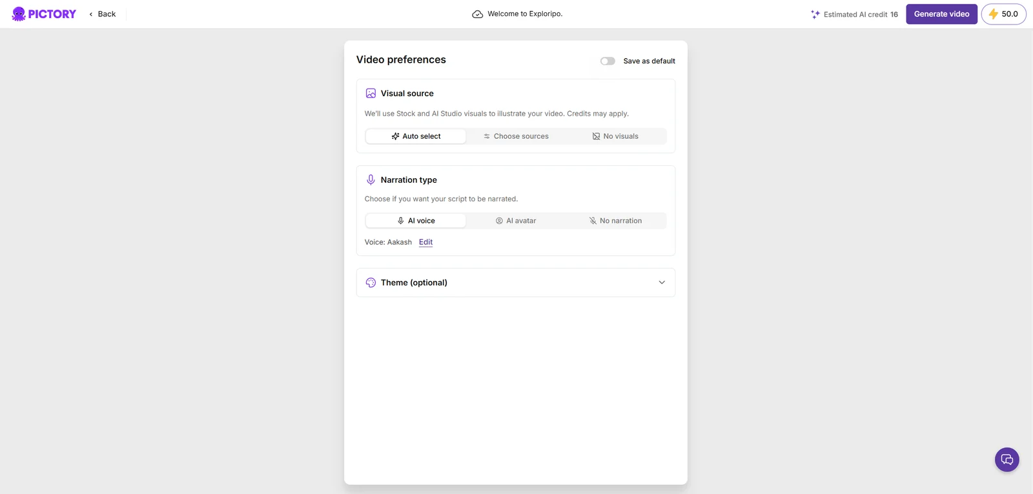Click the Estimated AI credit 16 text
Viewport: 1033px width, 494px height.
pyautogui.click(x=861, y=14)
